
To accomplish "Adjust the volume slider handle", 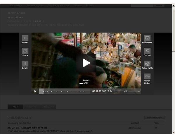I will tap(139, 91).
